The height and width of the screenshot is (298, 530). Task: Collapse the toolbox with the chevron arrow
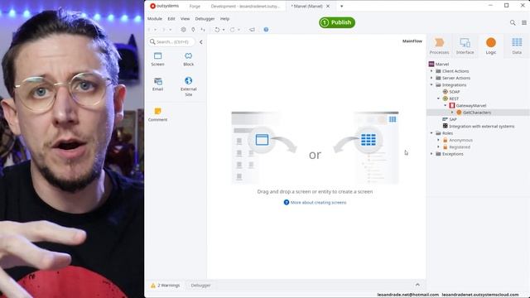click(x=200, y=42)
